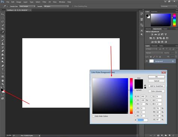Open the tool preset picker arrow

(x=7, y=6)
